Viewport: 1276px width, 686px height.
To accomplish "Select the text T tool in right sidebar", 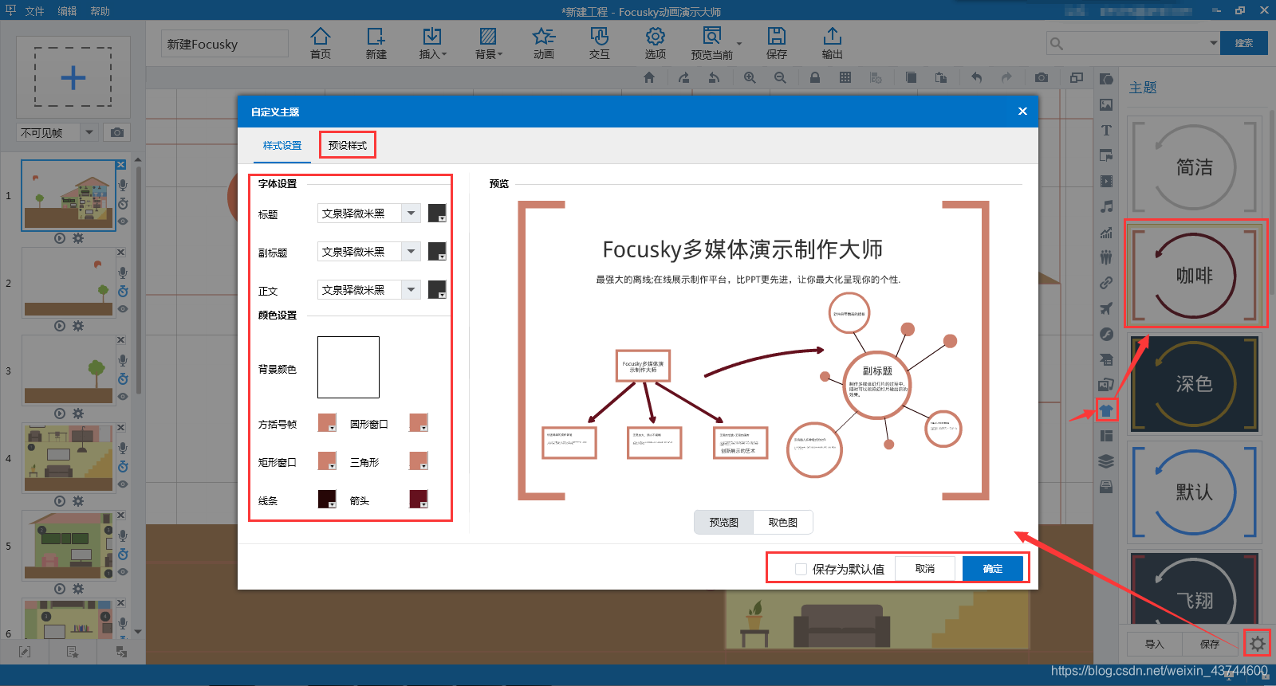I will pyautogui.click(x=1106, y=130).
